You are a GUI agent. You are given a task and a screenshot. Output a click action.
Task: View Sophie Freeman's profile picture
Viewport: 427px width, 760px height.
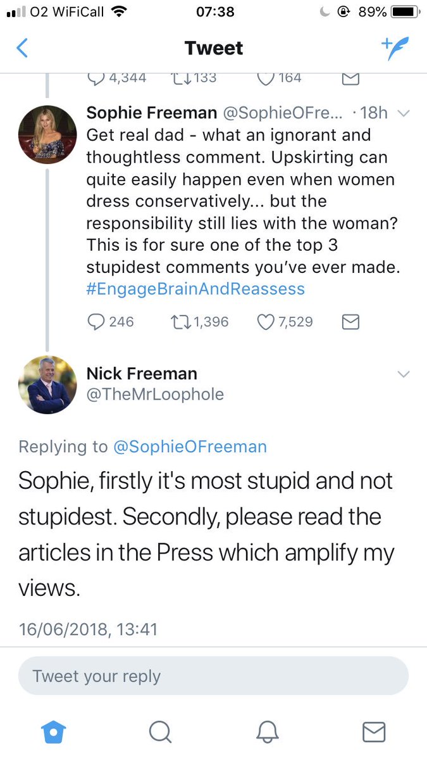[47, 135]
